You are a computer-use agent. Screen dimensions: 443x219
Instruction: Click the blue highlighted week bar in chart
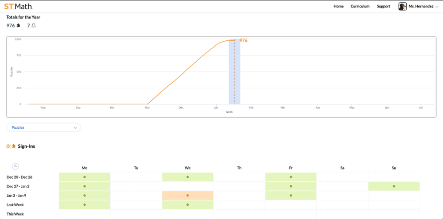234,75
